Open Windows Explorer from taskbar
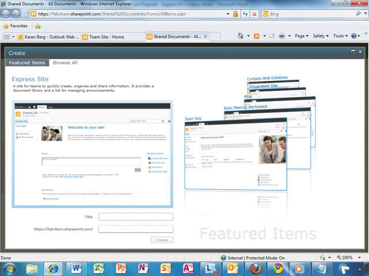The height and width of the screenshot is (276, 369). click(32, 269)
